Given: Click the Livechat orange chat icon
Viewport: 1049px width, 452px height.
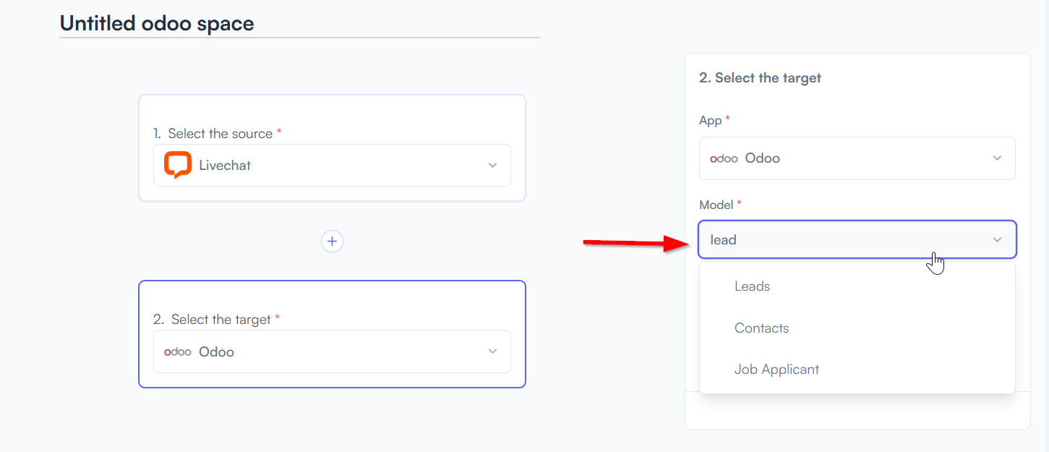Looking at the screenshot, I should point(177,165).
